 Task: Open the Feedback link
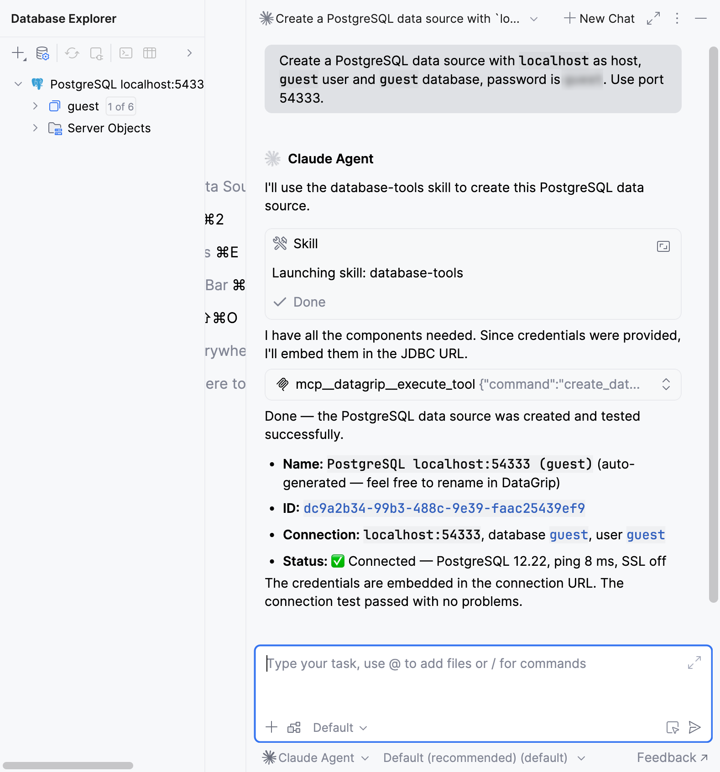[x=672, y=758]
